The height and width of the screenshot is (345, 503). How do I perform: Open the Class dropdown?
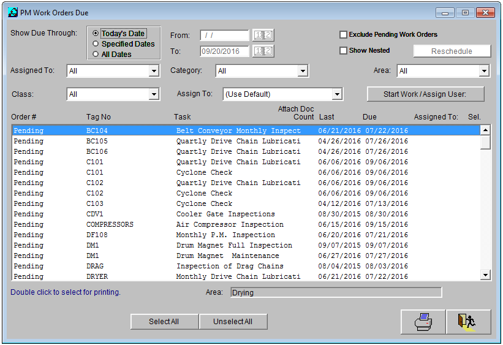154,94
